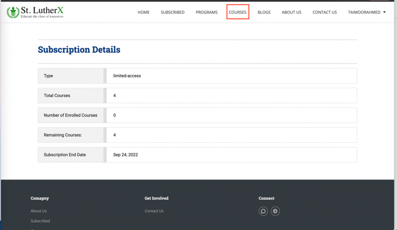Open the COURSES menu item

[x=238, y=12]
